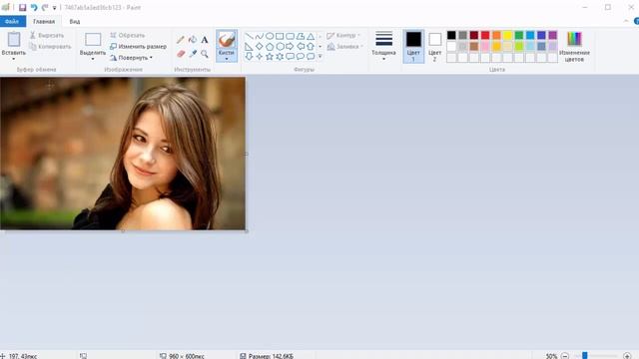Switch to the Главная tab

point(44,21)
